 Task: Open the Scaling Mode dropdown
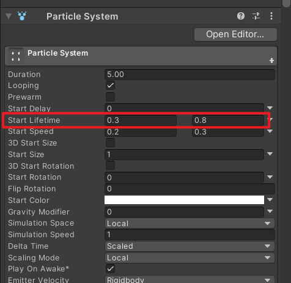190,257
